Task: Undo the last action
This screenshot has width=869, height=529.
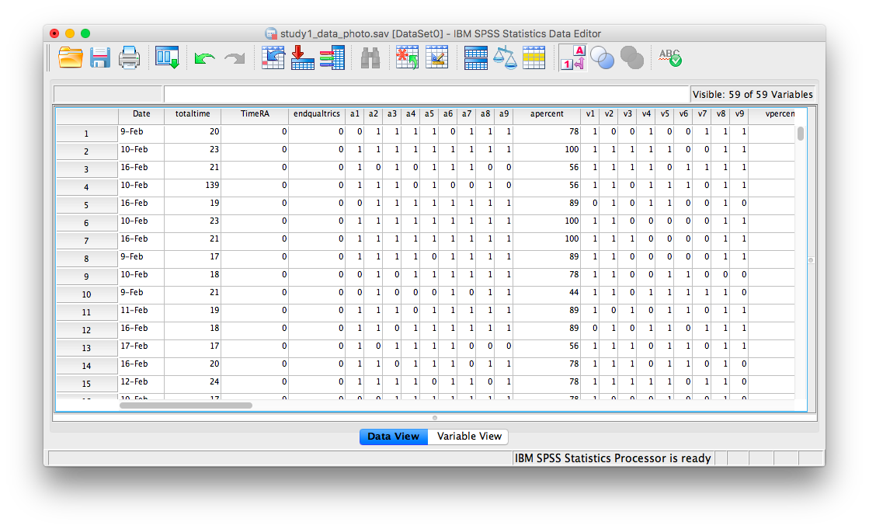Action: click(x=204, y=57)
